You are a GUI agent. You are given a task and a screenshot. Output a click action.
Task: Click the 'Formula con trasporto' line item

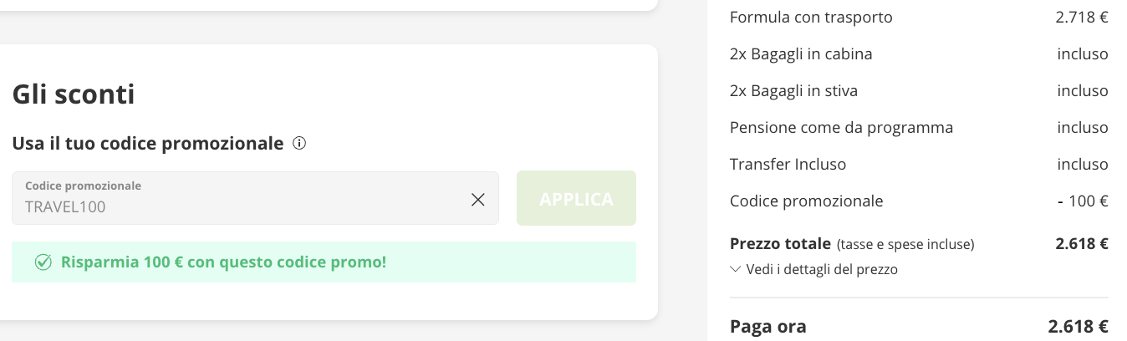(919, 17)
